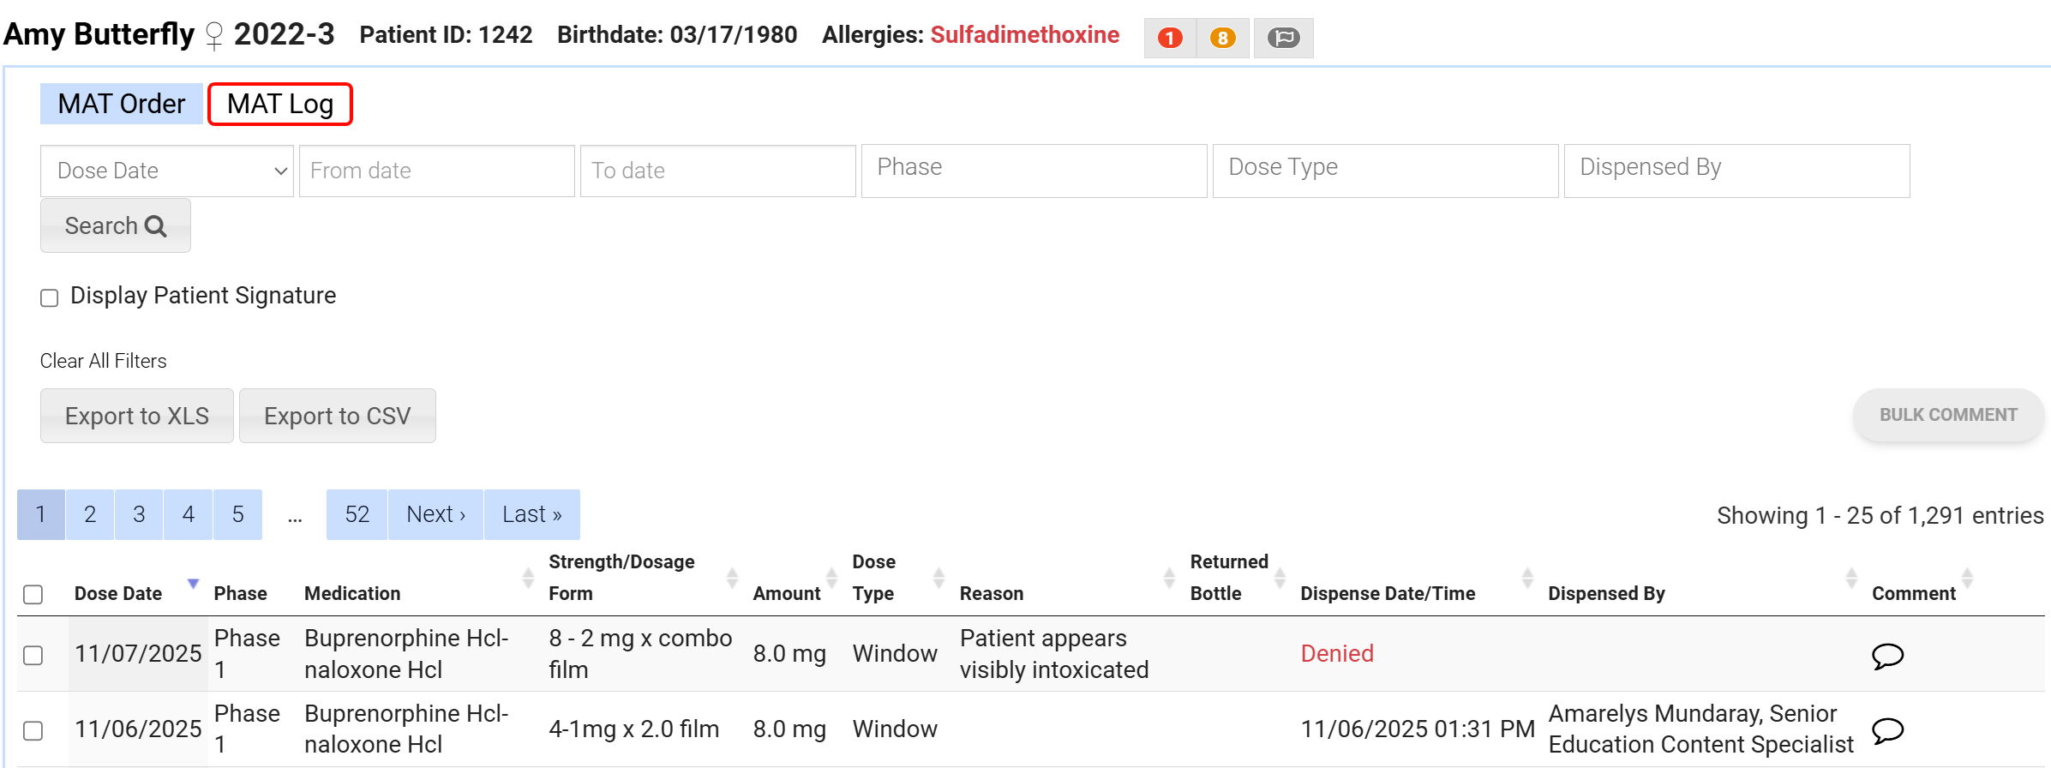The image size is (2051, 768).
Task: Switch to the MAT Order tab
Action: 122,104
